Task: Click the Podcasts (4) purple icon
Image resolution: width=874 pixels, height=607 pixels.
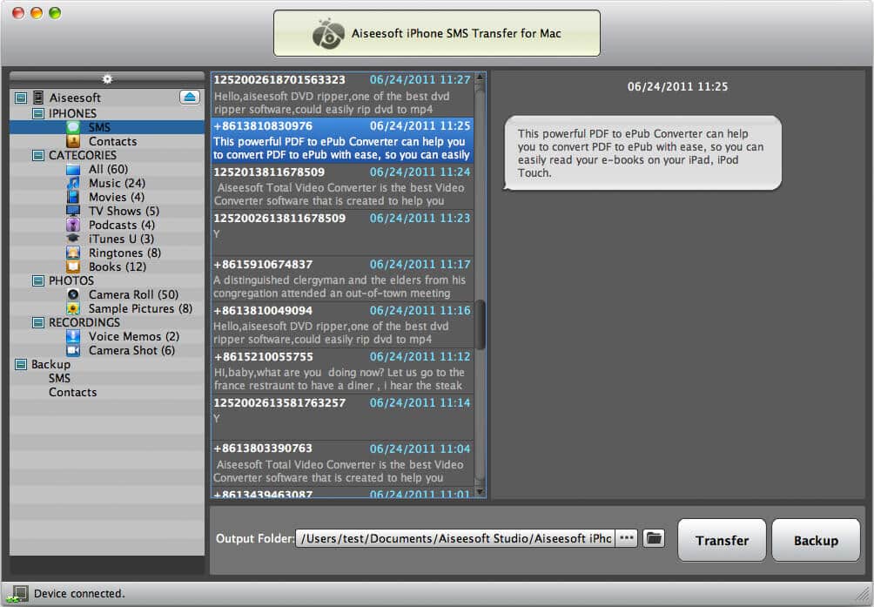Action: click(73, 225)
